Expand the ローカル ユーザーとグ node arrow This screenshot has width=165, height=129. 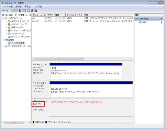7,30
